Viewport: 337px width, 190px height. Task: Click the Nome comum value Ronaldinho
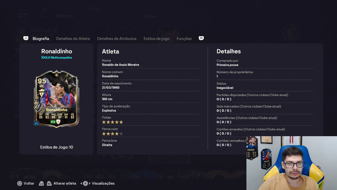[110, 76]
